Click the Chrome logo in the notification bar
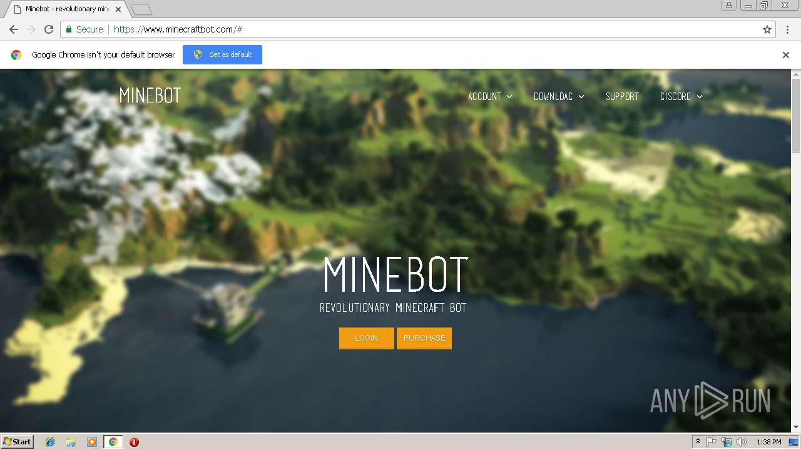The width and height of the screenshot is (801, 450). coord(16,55)
